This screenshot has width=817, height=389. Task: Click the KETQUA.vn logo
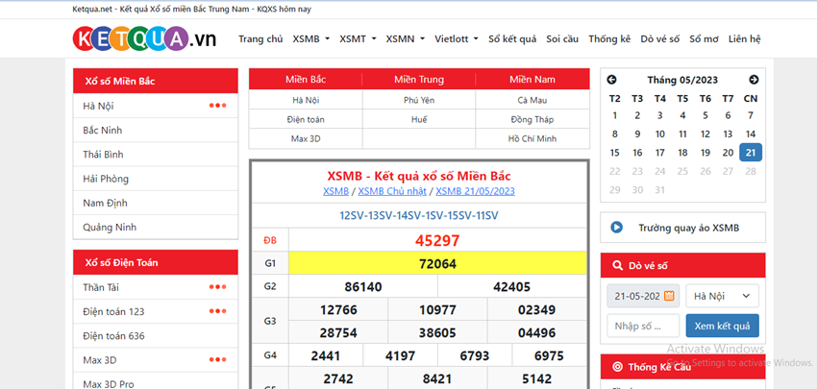(x=144, y=39)
